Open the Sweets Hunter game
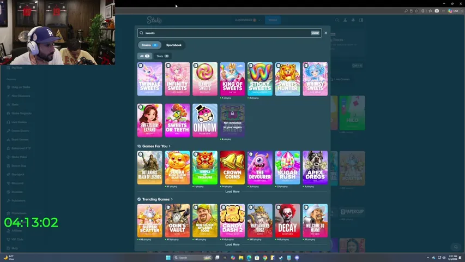The image size is (465, 262). point(288,79)
